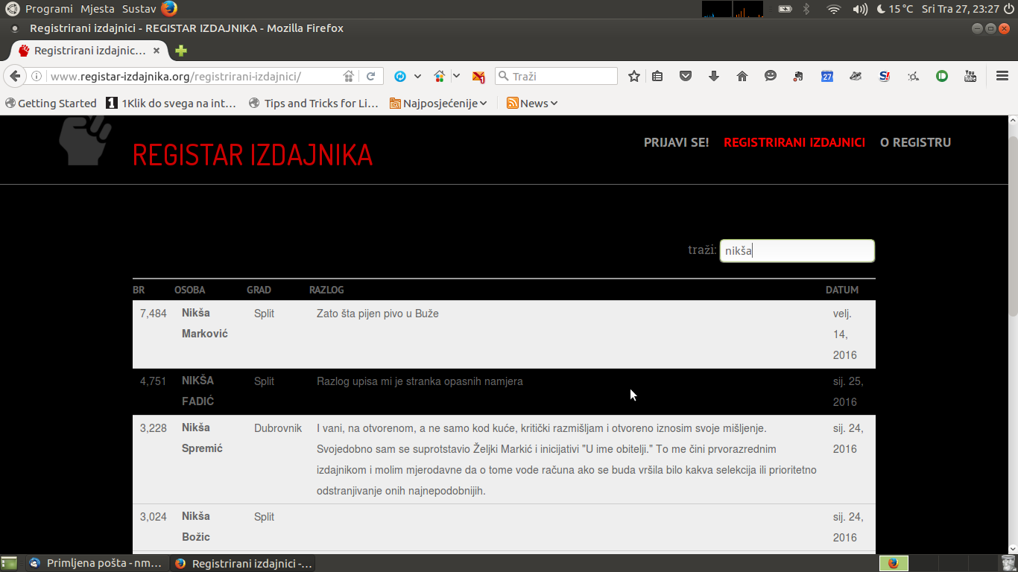Switch to Primljena pošta taskbar window
The width and height of the screenshot is (1018, 572).
[95, 564]
